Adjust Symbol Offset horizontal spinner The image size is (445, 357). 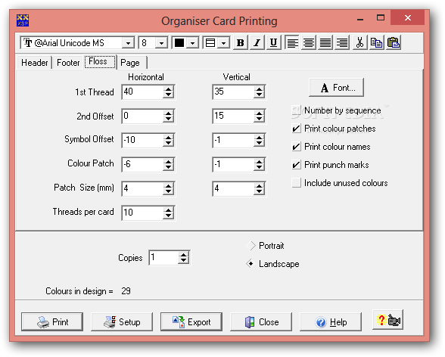coord(169,140)
